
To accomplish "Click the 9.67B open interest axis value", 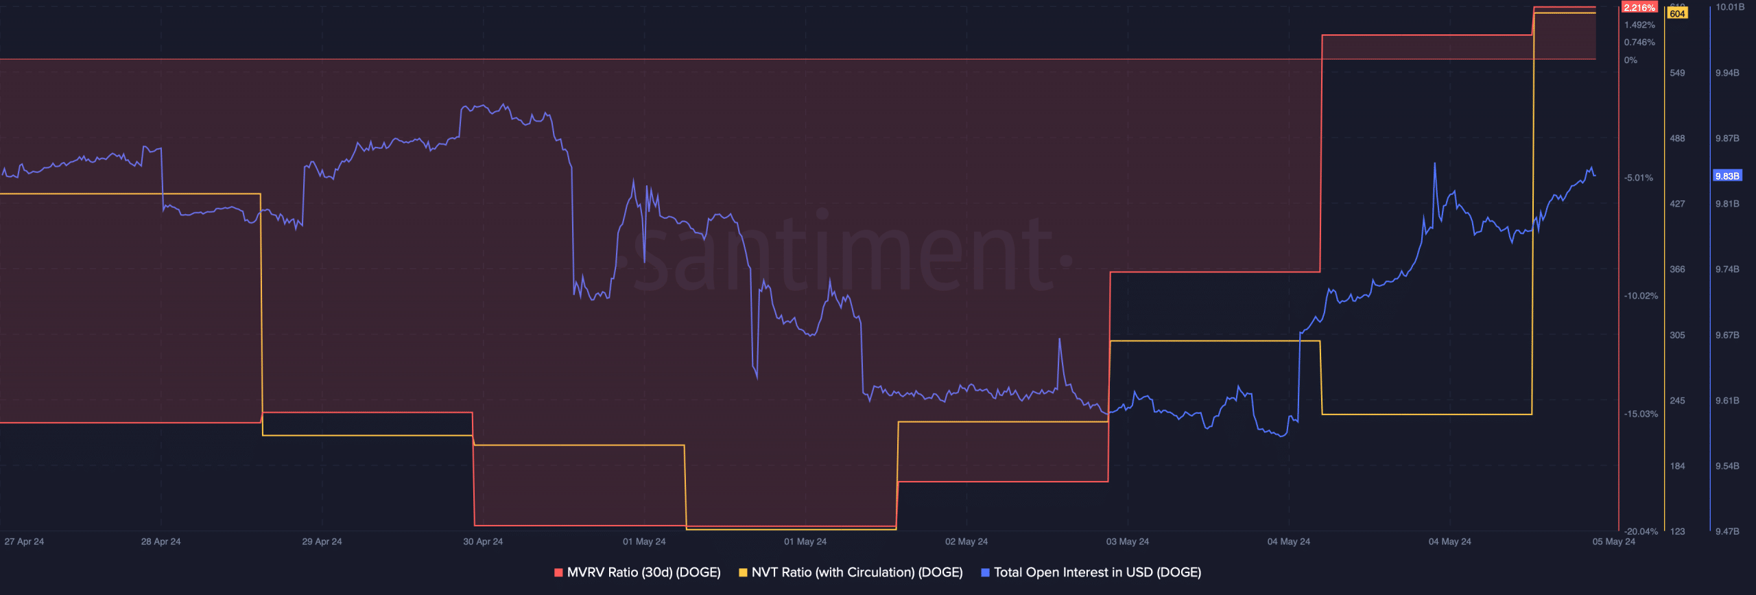I will [1727, 335].
